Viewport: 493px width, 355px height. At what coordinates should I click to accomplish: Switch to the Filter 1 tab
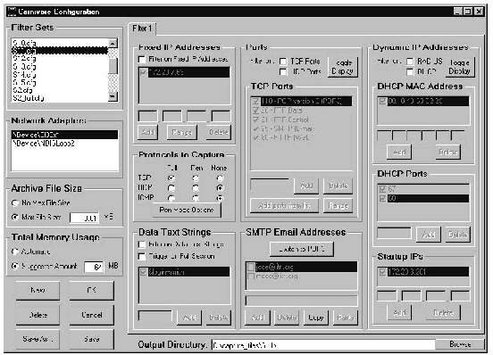142,29
